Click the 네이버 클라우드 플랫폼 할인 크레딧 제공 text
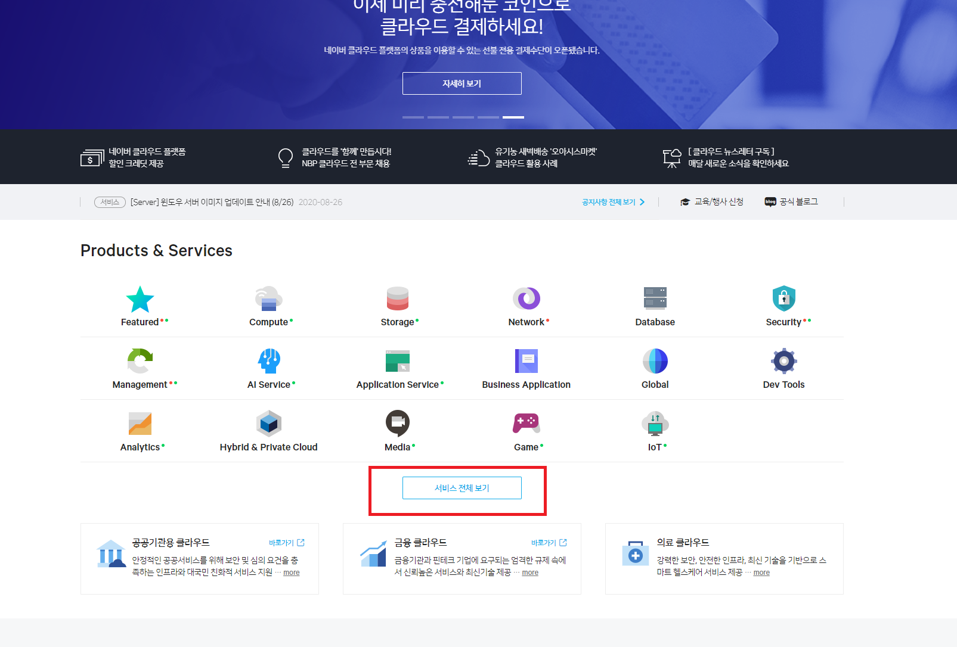 (x=147, y=158)
